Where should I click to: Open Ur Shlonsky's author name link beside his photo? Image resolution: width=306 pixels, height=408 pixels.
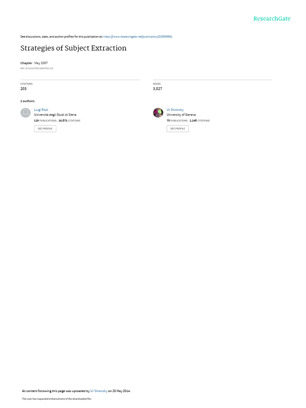pos(175,110)
